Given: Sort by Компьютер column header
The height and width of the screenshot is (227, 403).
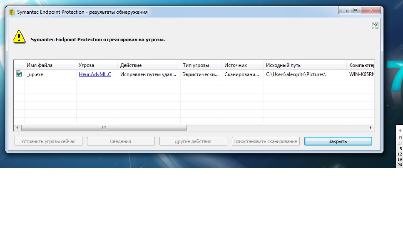Looking at the screenshot, I should tap(361, 65).
